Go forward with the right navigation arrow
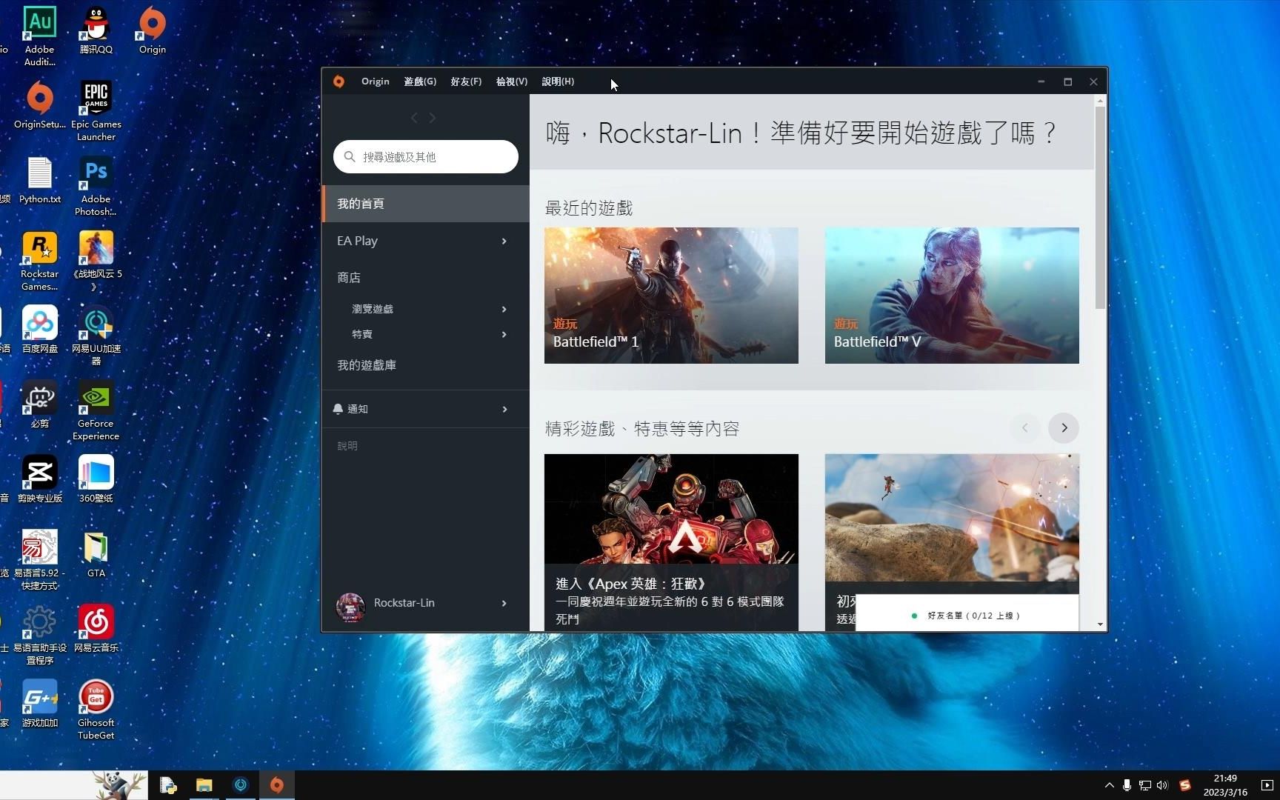 point(433,118)
